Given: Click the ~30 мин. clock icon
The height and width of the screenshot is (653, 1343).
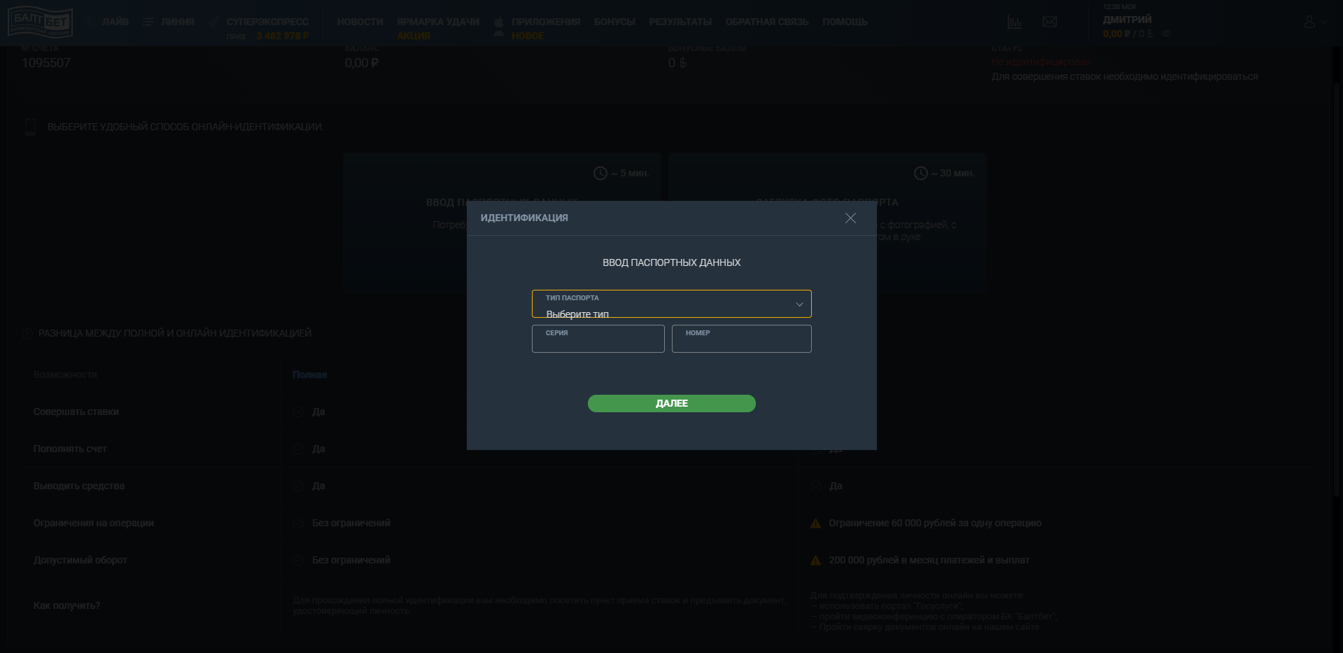Looking at the screenshot, I should point(921,173).
